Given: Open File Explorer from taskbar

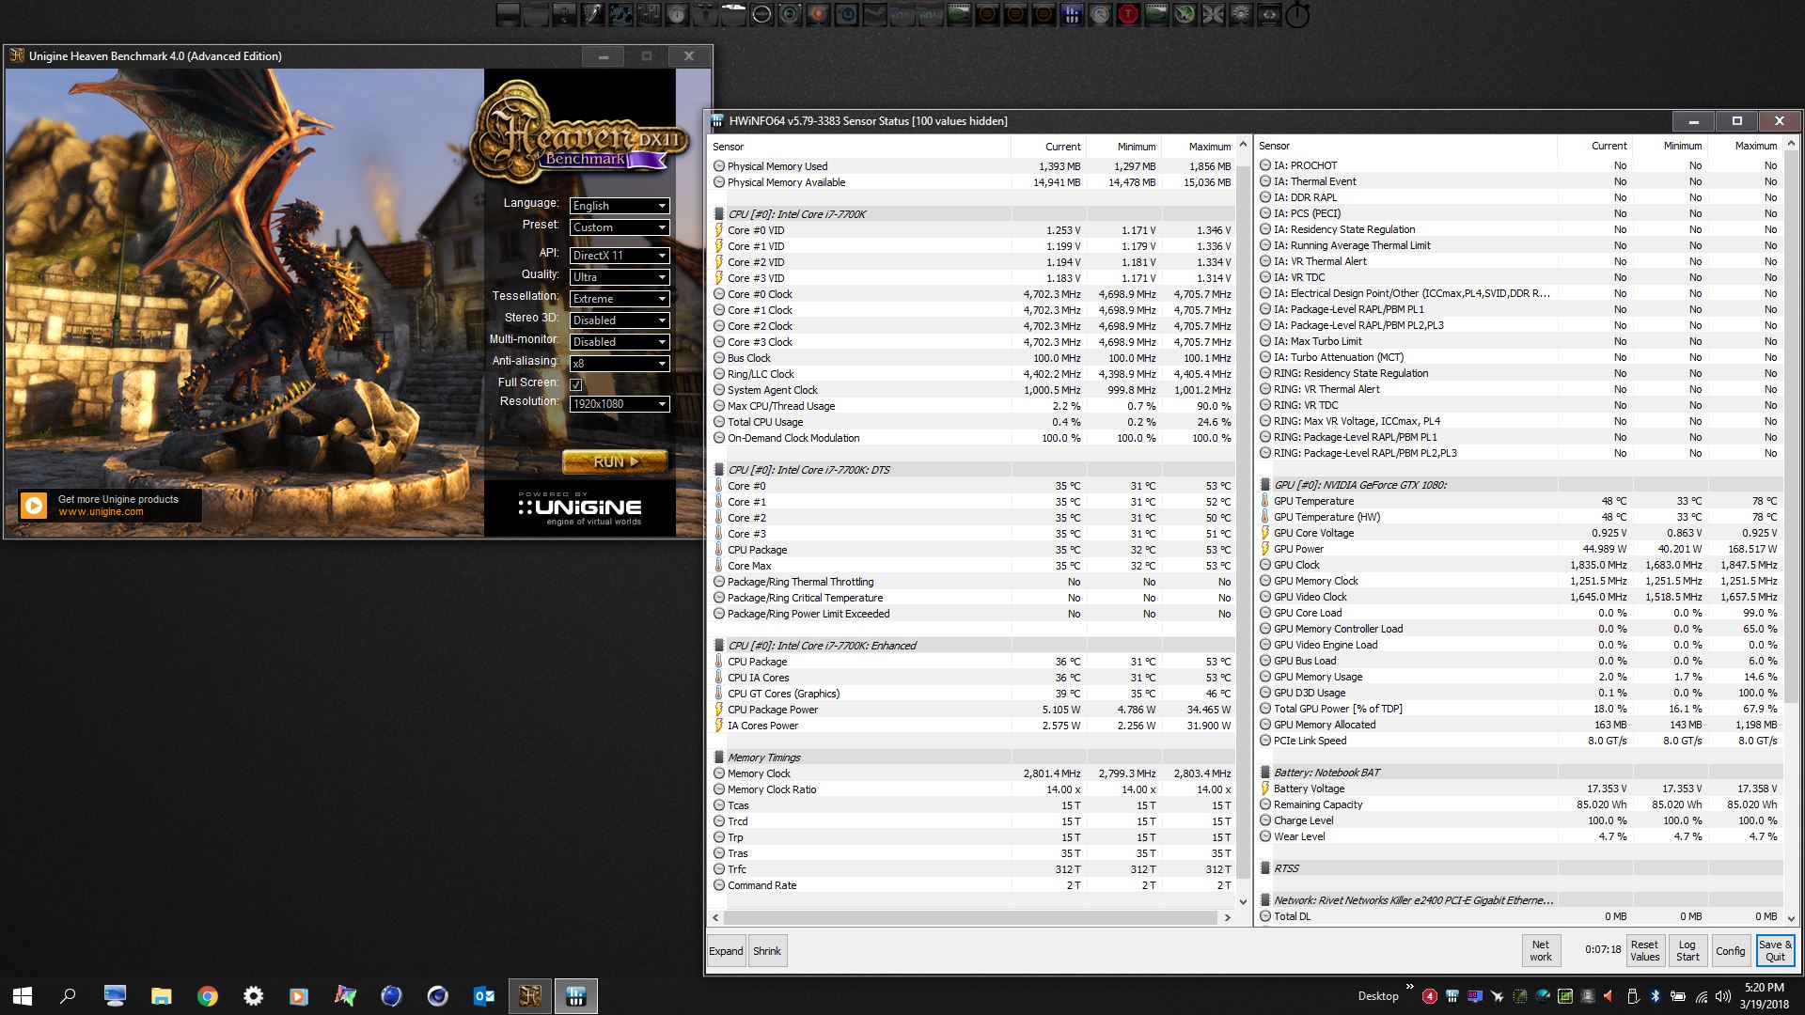Looking at the screenshot, I should pos(161,995).
